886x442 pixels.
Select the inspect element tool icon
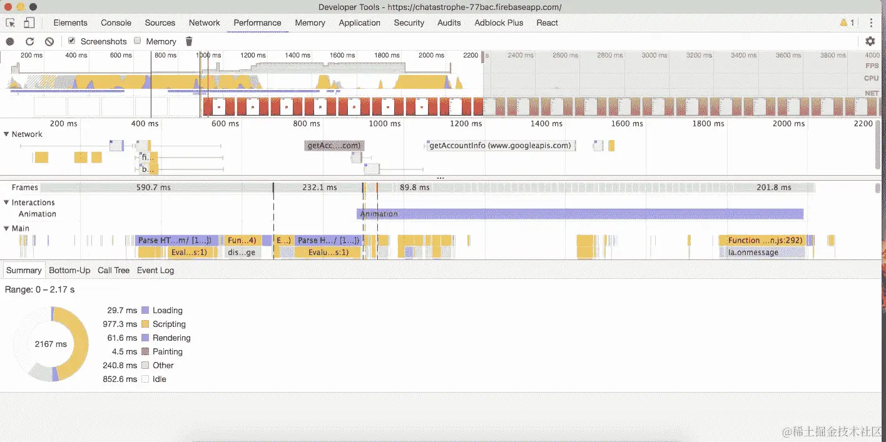11,23
